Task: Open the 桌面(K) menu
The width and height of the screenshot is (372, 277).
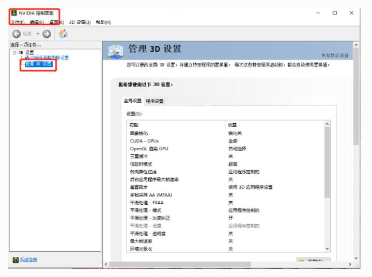Action: point(56,22)
